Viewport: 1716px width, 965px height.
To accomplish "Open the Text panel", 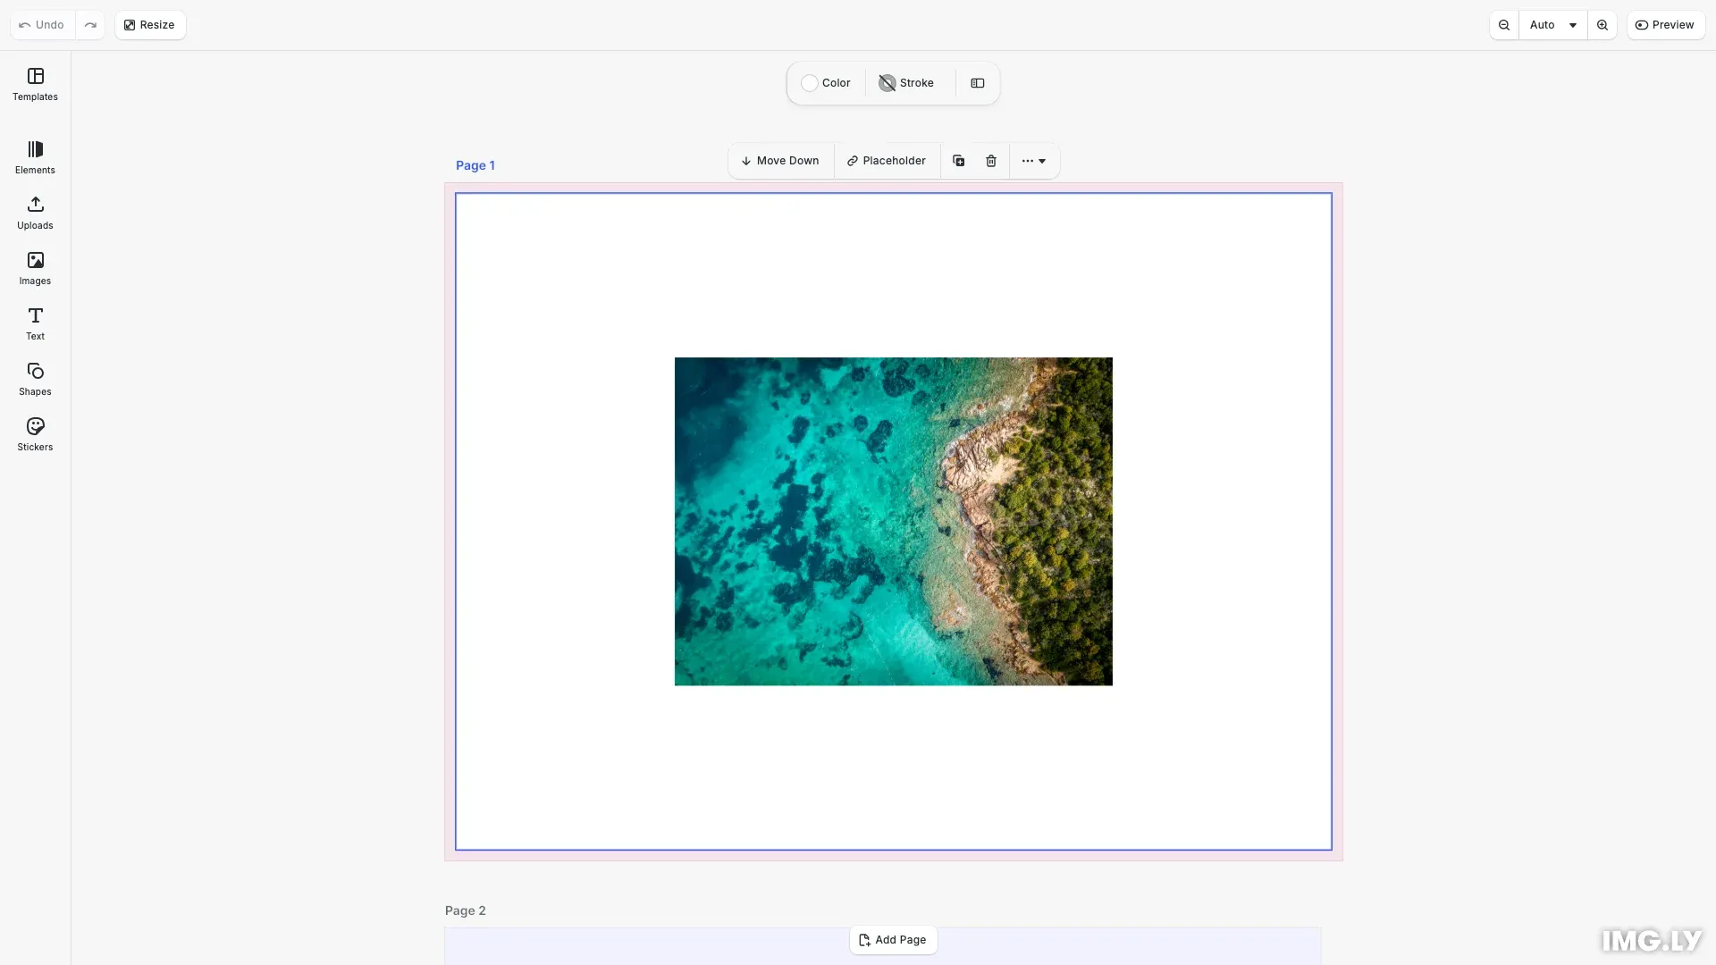I will (35, 323).
